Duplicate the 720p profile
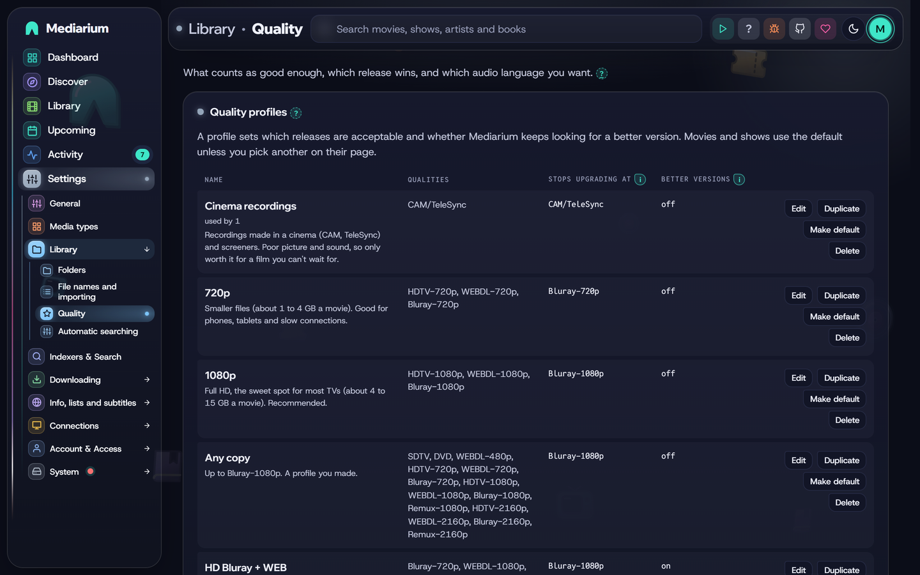920x575 pixels. (x=841, y=296)
